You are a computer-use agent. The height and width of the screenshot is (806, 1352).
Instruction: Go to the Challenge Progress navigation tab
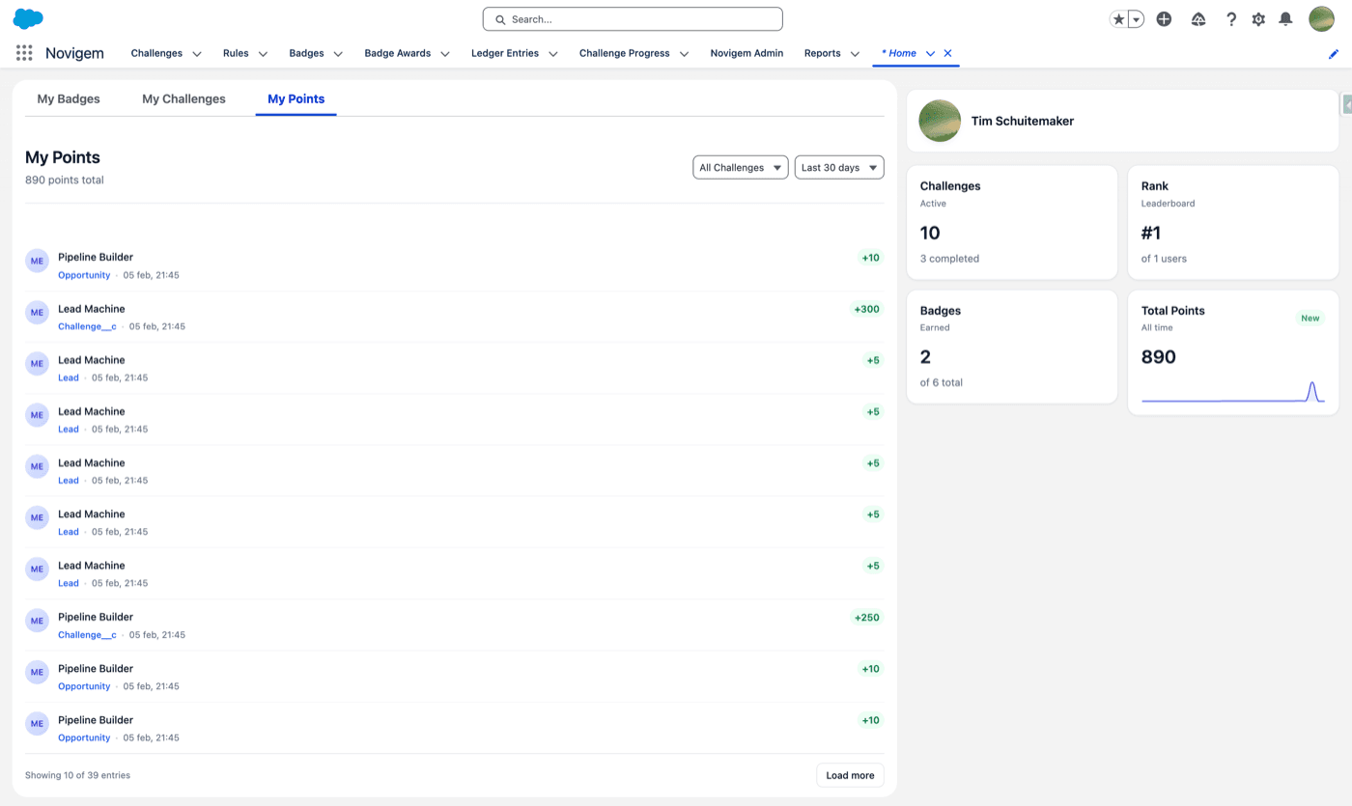point(625,53)
